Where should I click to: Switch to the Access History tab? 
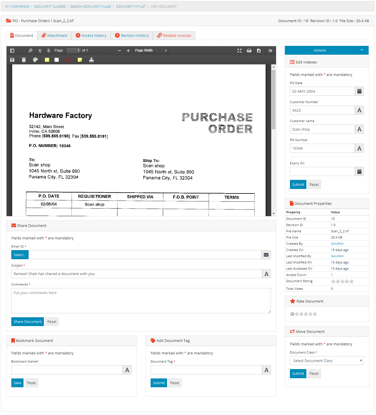click(x=91, y=36)
